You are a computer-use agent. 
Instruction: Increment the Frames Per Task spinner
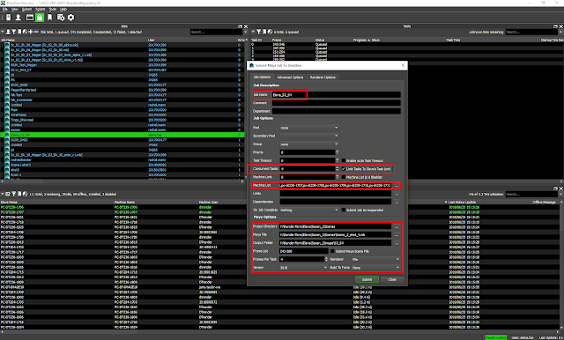(x=326, y=258)
